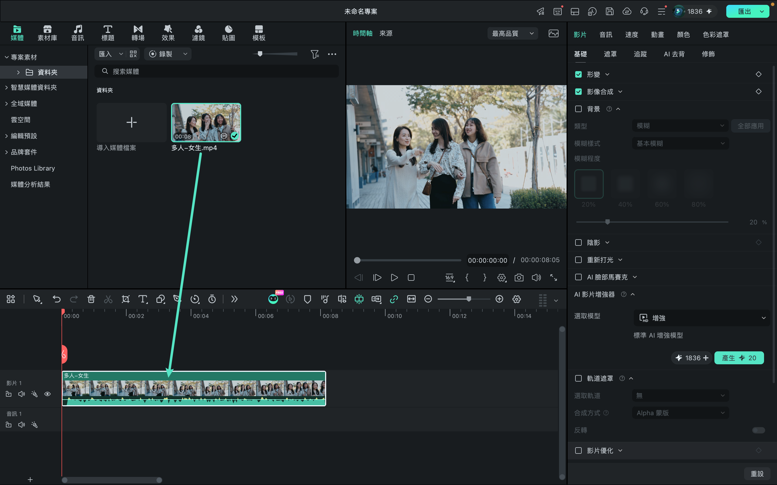Screen dimensions: 777x485
Task: Open the filter icon in media panel
Action: (x=315, y=54)
